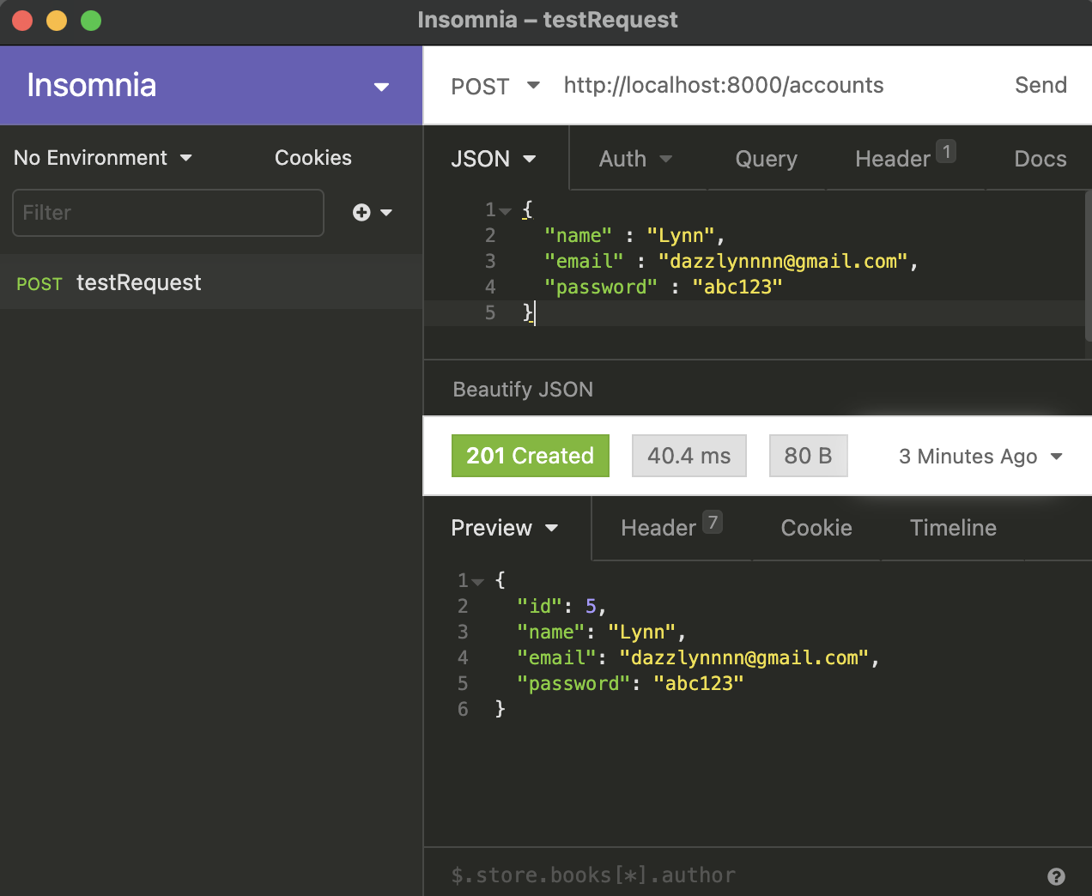
Task: Select the testRequest item in sidebar
Action: pos(211,282)
